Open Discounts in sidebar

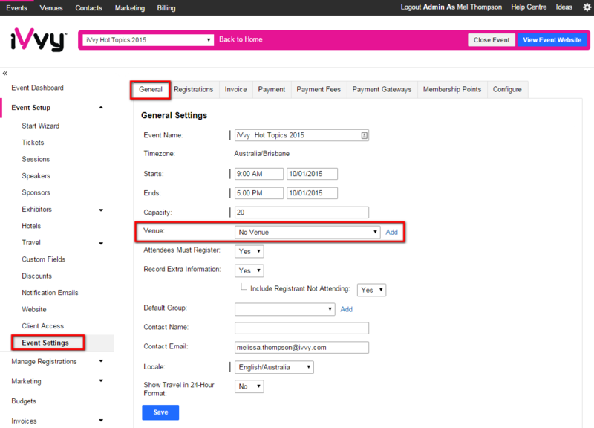coord(36,276)
